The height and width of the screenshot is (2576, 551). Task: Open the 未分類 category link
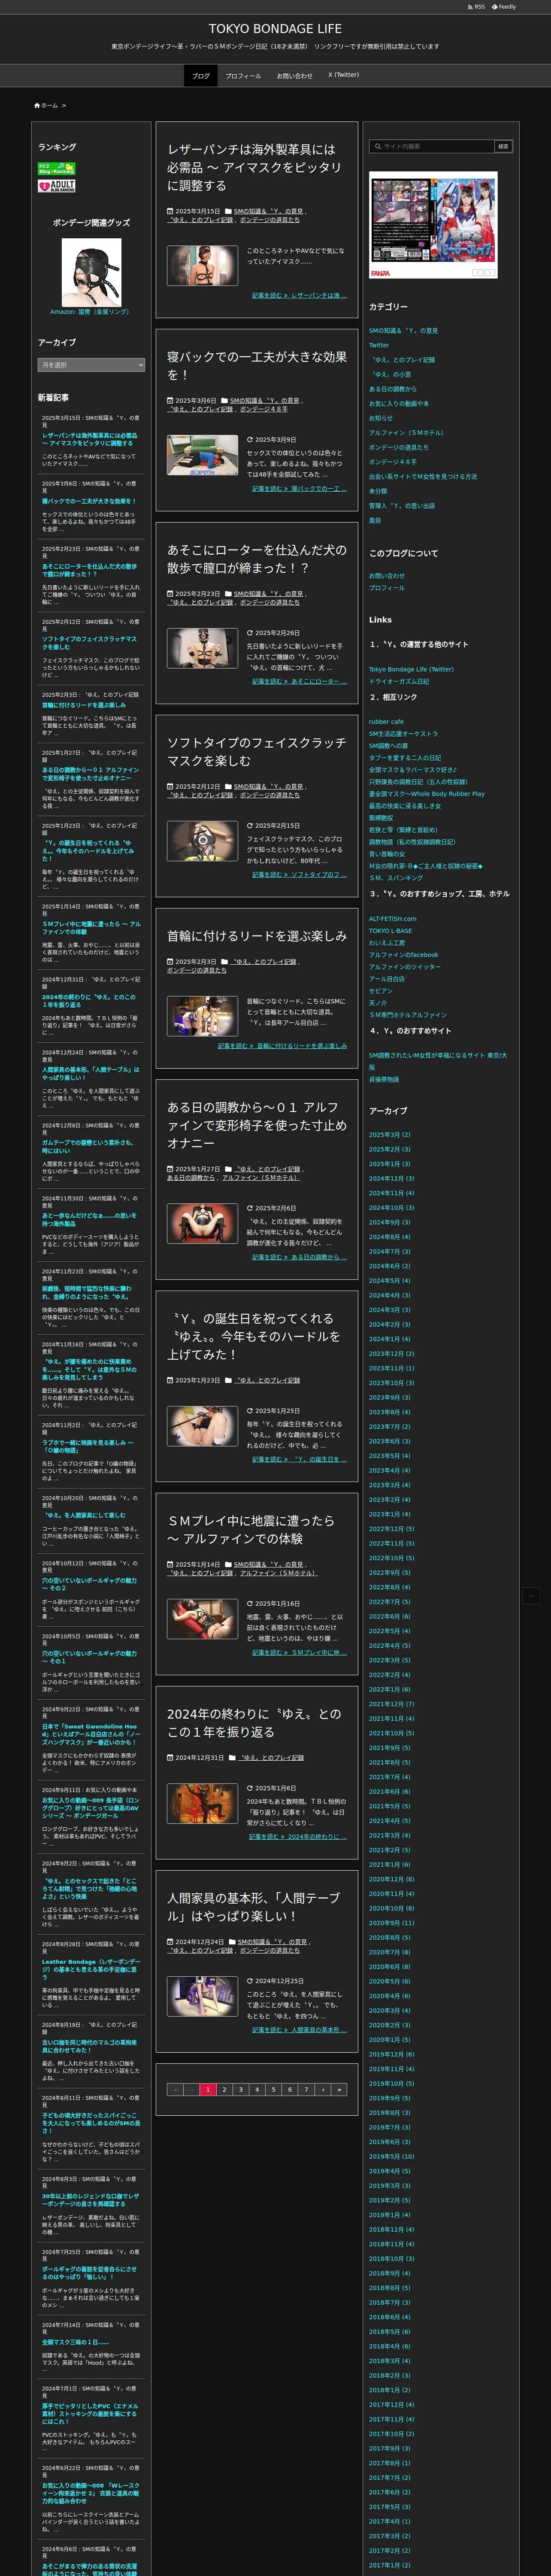(x=378, y=491)
